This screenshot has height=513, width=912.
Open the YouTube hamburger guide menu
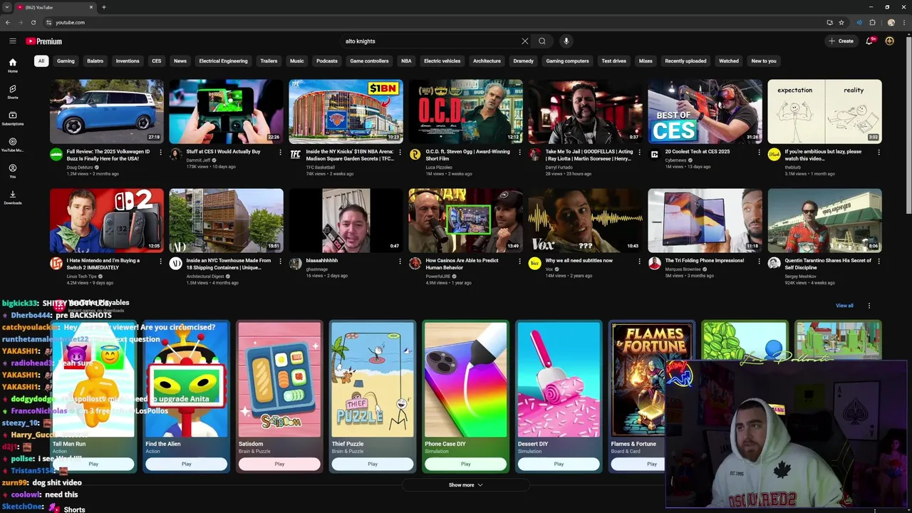click(x=12, y=41)
